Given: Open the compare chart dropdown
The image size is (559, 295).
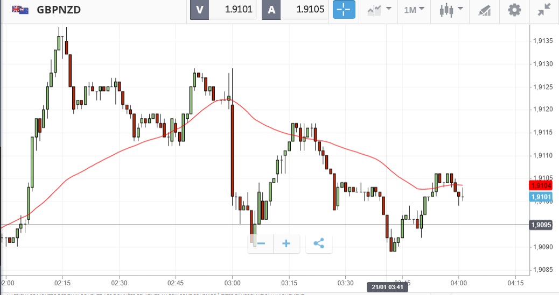Looking at the screenshot, I should pos(380,10).
